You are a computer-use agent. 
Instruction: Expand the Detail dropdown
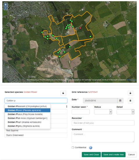pos(125,112)
